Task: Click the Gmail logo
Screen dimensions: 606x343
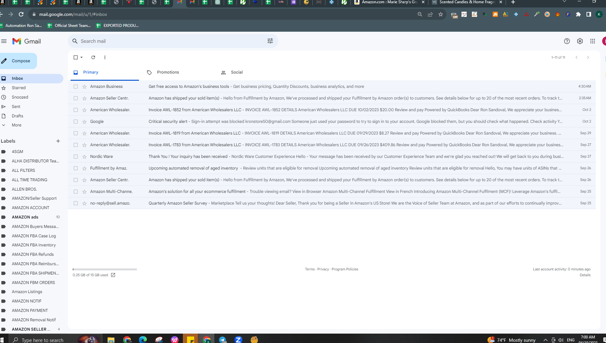Action: [27, 41]
